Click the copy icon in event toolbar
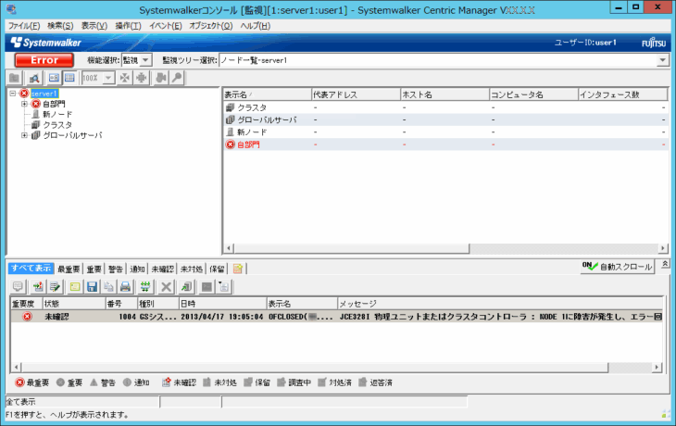Viewport: 676px width, 426px height. pos(108,287)
